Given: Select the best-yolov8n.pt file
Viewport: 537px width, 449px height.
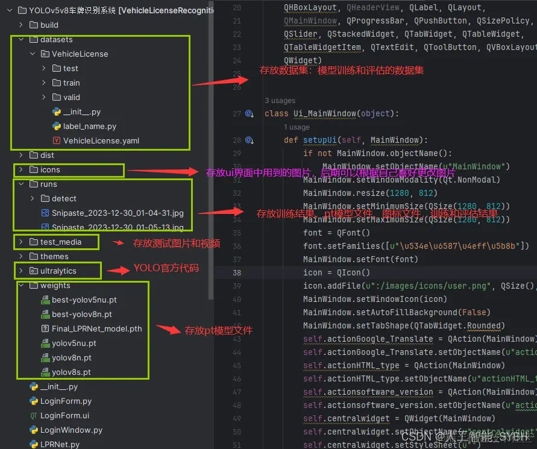Looking at the screenshot, I should pos(82,315).
